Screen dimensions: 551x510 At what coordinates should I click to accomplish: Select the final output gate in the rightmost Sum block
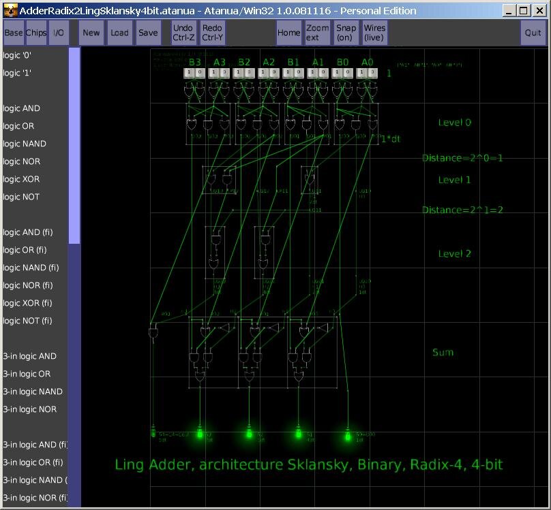coord(298,378)
